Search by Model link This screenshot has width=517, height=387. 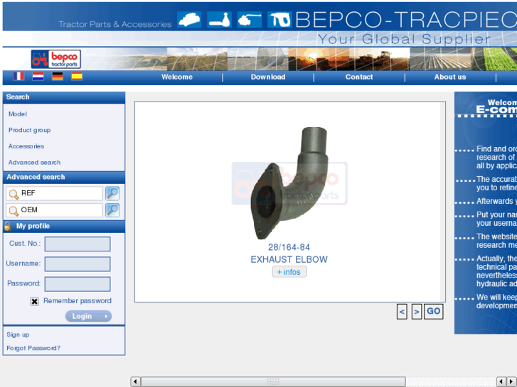point(18,114)
